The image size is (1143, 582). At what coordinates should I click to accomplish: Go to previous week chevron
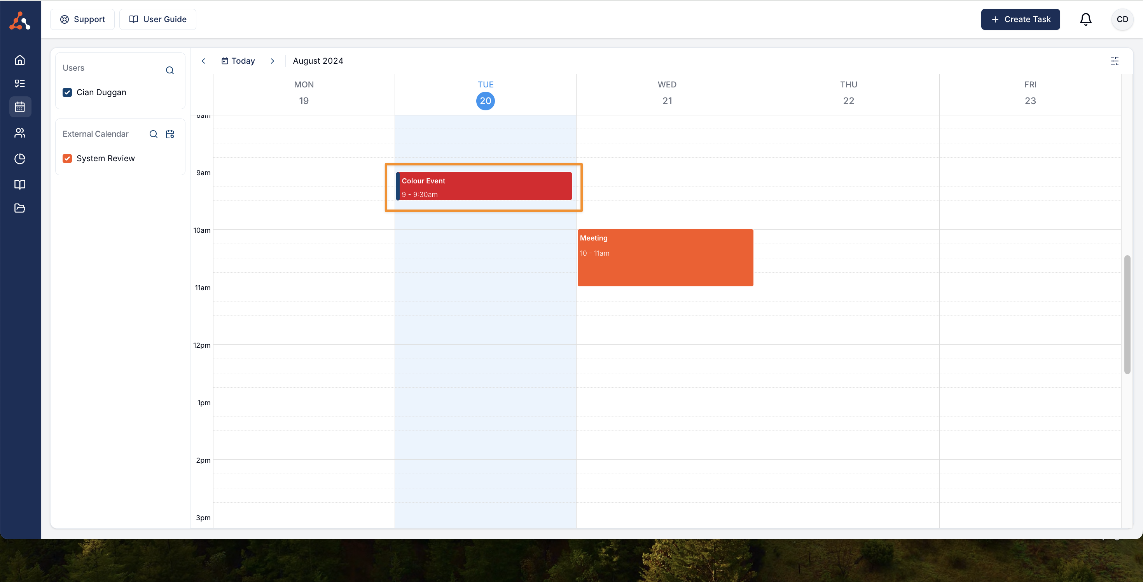(x=203, y=61)
